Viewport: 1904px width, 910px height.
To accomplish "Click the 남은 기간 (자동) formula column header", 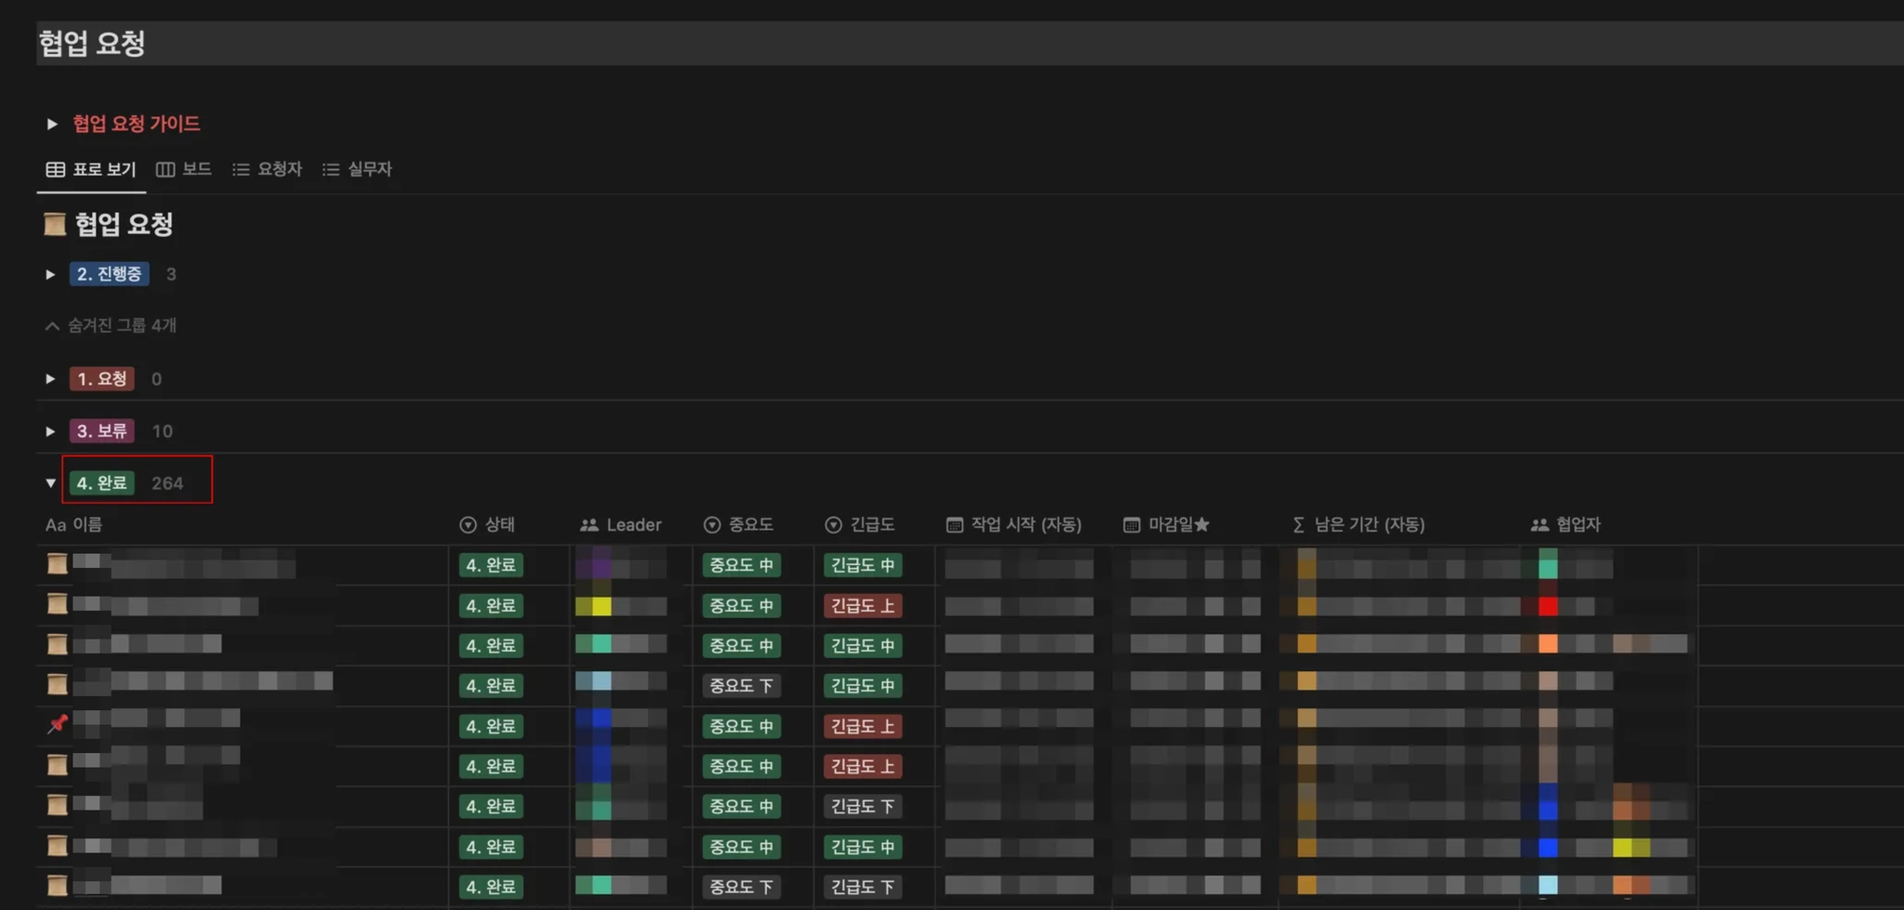I will pyautogui.click(x=1358, y=525).
